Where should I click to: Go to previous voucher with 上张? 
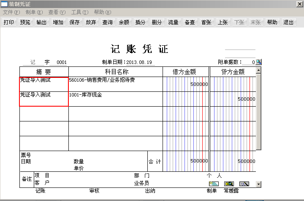point(223,22)
